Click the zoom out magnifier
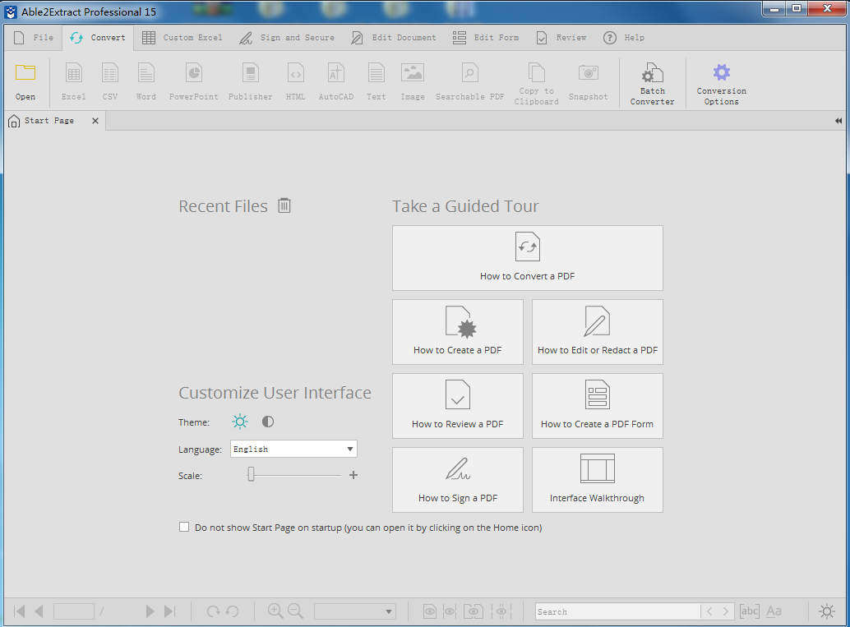Image resolution: width=850 pixels, height=627 pixels. click(295, 611)
